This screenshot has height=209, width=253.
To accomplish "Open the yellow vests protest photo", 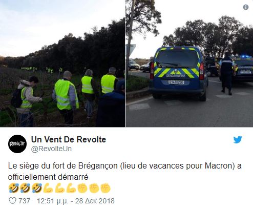I will coord(62,64).
